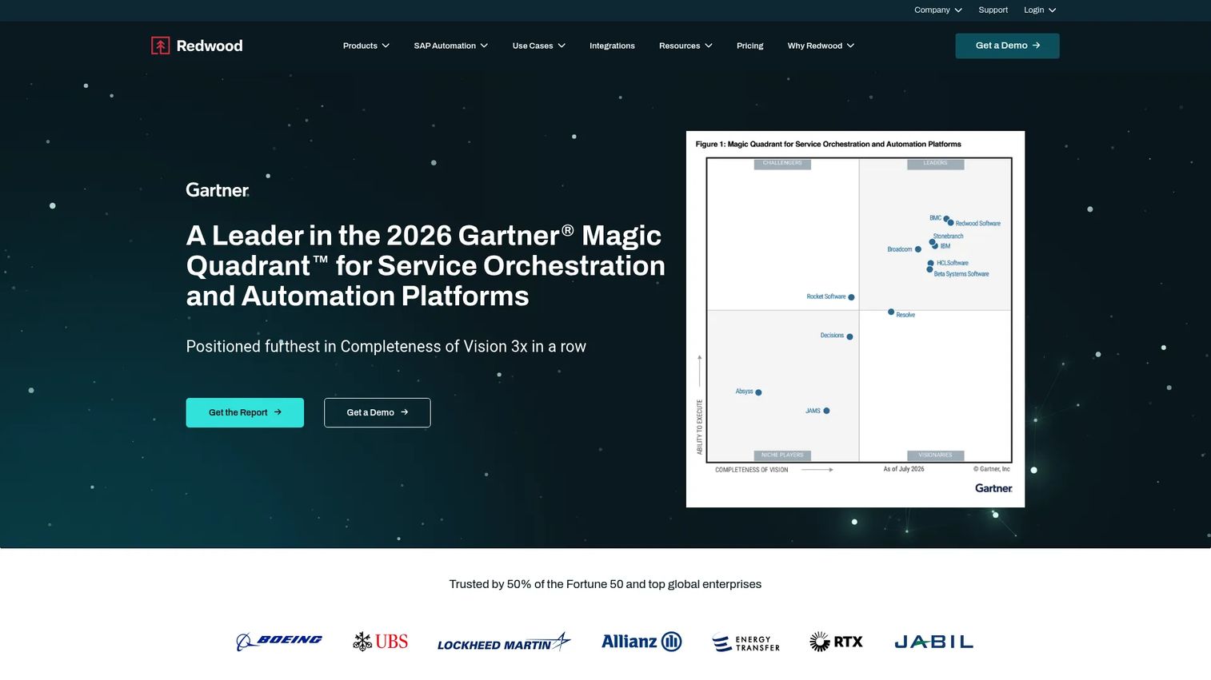Click the Redwood wordmark text
Viewport: 1211px width, 680px height.
tap(210, 46)
